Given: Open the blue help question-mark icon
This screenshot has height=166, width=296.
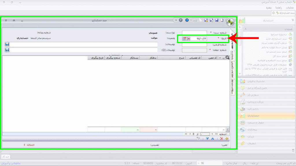Looking at the screenshot, I should 187,20.
